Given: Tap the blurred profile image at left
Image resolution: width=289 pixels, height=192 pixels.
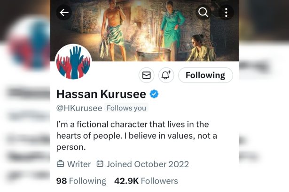Looking at the screenshot, I should coord(29,43).
